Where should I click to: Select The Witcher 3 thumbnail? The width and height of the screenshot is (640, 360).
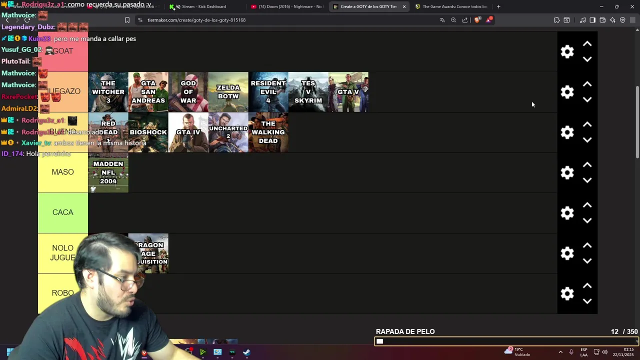[x=108, y=92]
